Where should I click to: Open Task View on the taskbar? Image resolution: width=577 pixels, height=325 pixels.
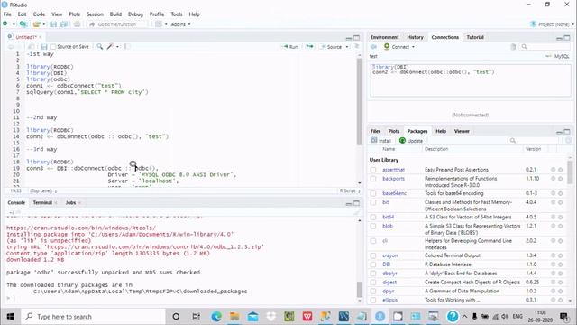coord(197,316)
